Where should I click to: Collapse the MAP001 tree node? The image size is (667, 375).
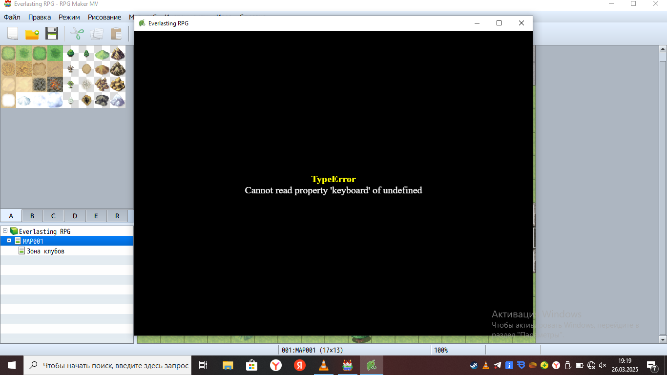point(9,241)
